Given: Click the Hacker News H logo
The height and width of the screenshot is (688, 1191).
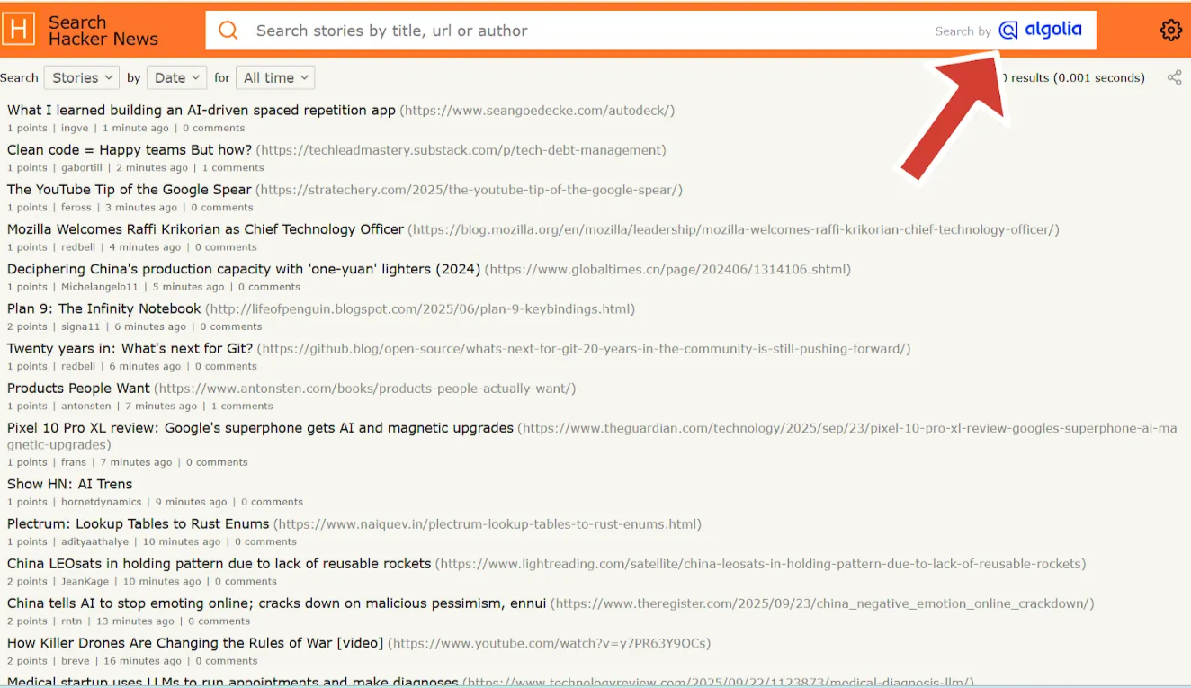Looking at the screenshot, I should coord(19,30).
